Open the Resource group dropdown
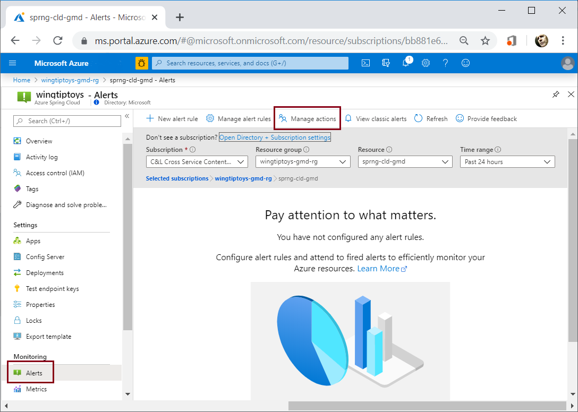 (x=303, y=162)
